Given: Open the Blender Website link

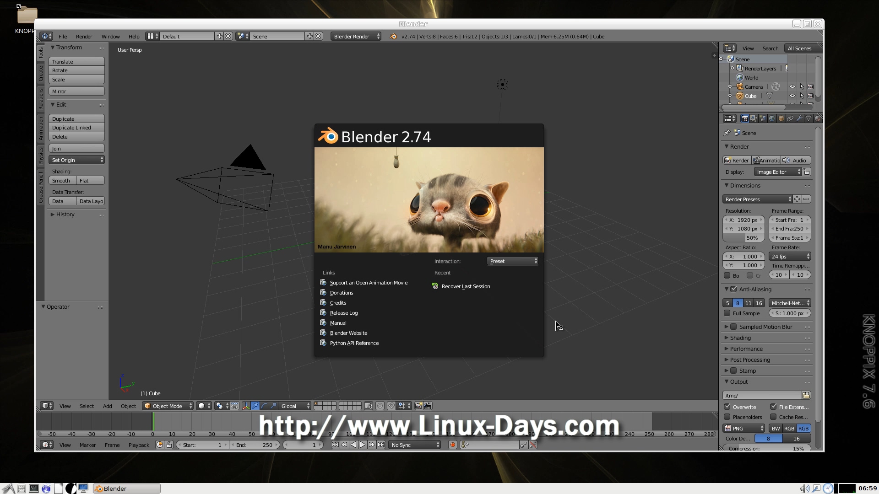Looking at the screenshot, I should click(348, 333).
